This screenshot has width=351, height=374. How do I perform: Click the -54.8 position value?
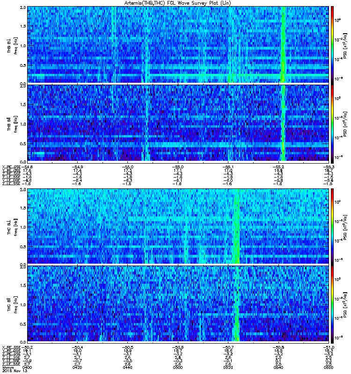click(27, 167)
